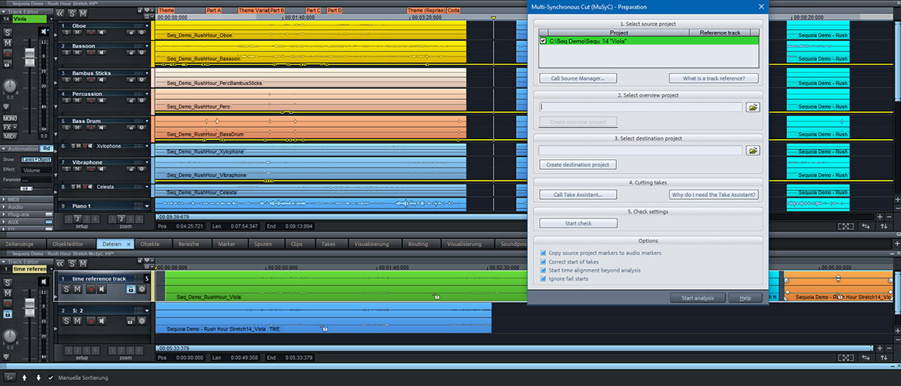Image resolution: width=901 pixels, height=386 pixels.
Task: Click Create destination project button
Action: tap(578, 165)
